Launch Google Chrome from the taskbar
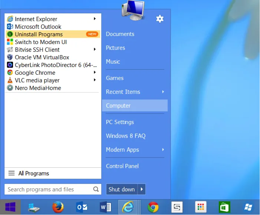 coord(153,207)
